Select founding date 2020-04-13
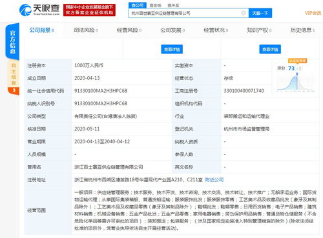Viewport: 323px width, 238px height. click(x=87, y=78)
